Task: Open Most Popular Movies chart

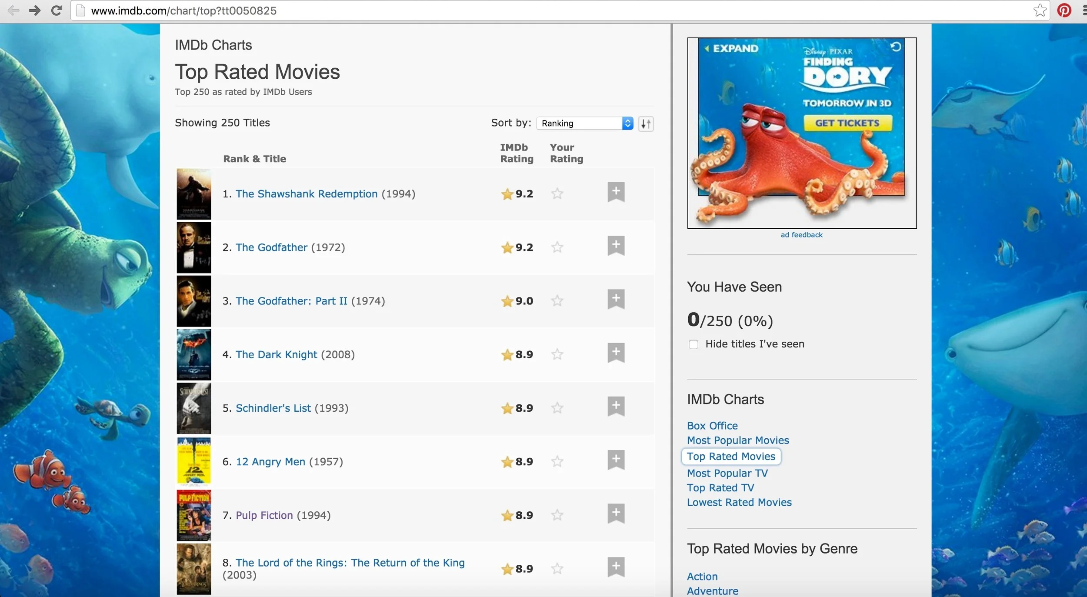Action: point(738,440)
